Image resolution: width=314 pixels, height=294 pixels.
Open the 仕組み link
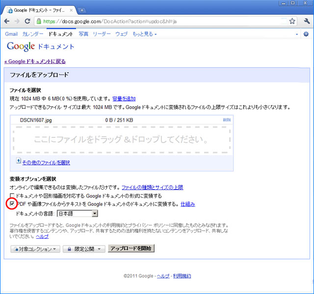point(187,204)
